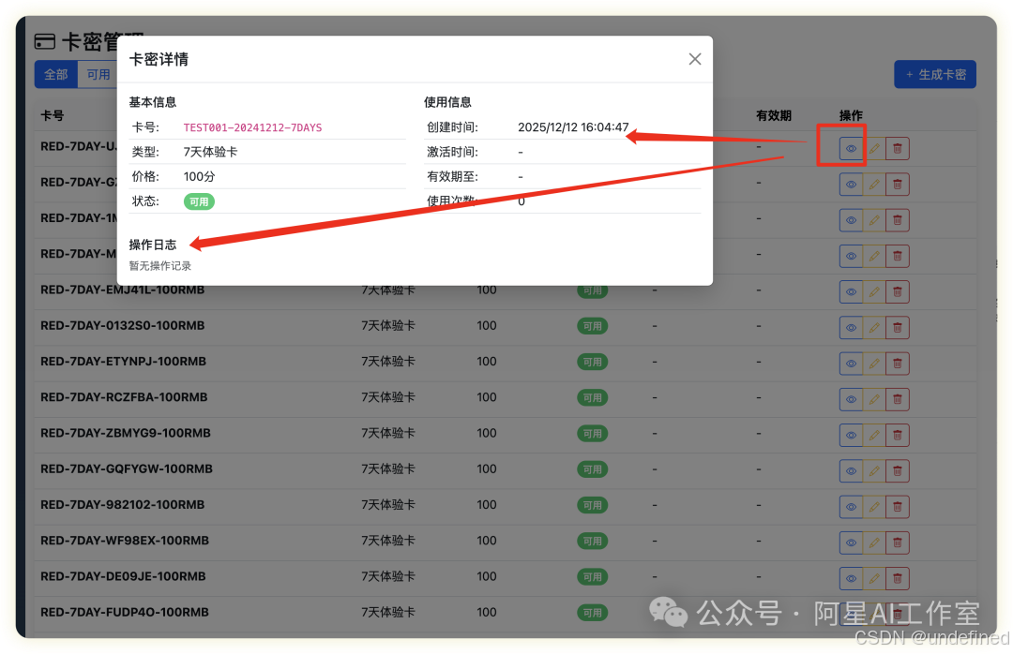View the RED-7DAY-DE09JE-100RMB card details
Viewport: 1013px width, 654px height.
point(851,578)
